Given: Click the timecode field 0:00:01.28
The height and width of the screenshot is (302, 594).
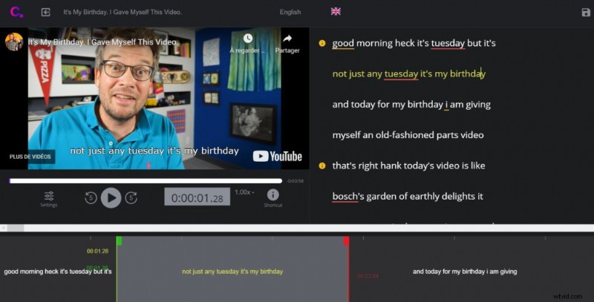Looking at the screenshot, I should pyautogui.click(x=197, y=197).
